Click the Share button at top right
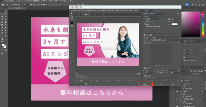This screenshot has width=206, height=107. [187, 5]
